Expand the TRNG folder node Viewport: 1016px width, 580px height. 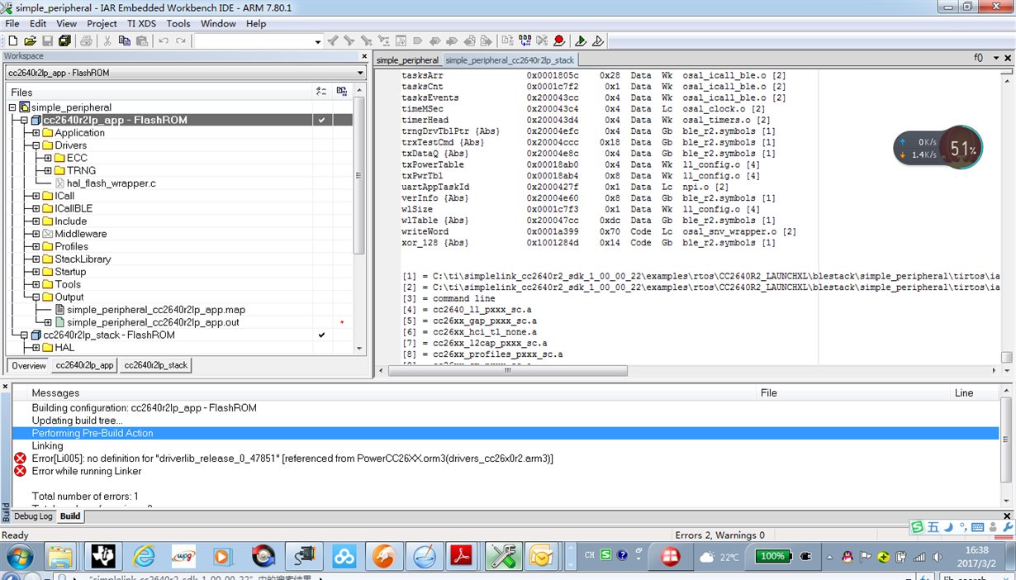[x=48, y=171]
